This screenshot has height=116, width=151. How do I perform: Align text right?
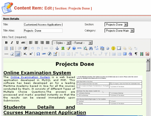[42, 43]
